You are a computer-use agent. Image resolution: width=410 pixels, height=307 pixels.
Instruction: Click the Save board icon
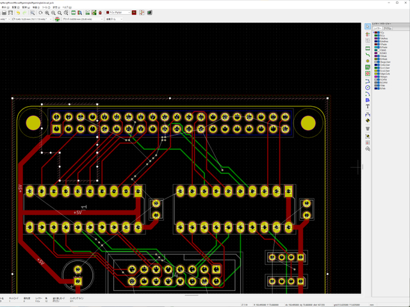coord(4,12)
